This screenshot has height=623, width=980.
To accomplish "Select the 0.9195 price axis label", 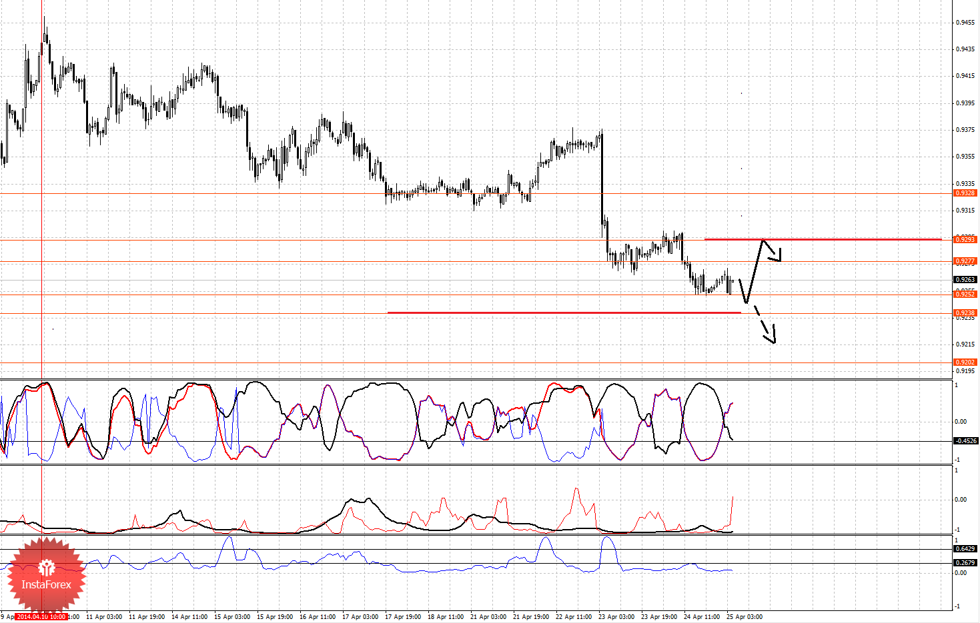I will coord(965,371).
